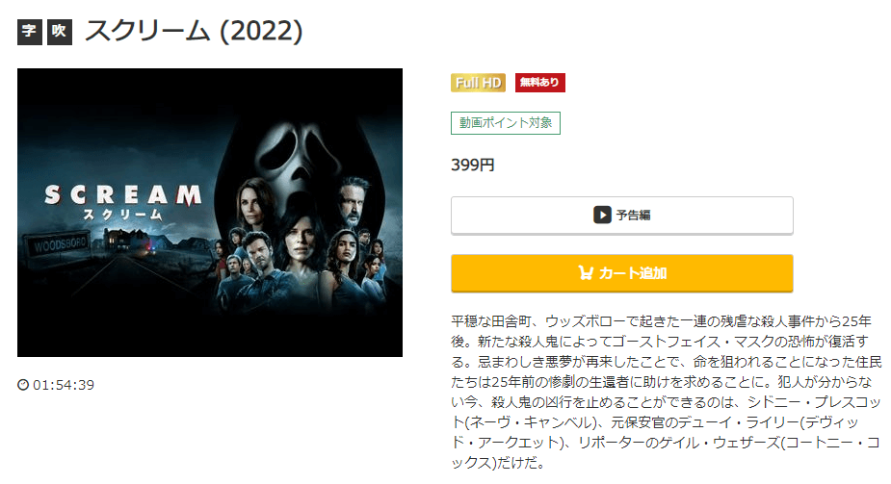The height and width of the screenshot is (484, 891).
Task: Click the スクリーム (2022) title heading
Action: 194,31
